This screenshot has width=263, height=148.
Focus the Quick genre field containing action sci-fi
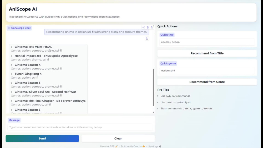click(207, 70)
